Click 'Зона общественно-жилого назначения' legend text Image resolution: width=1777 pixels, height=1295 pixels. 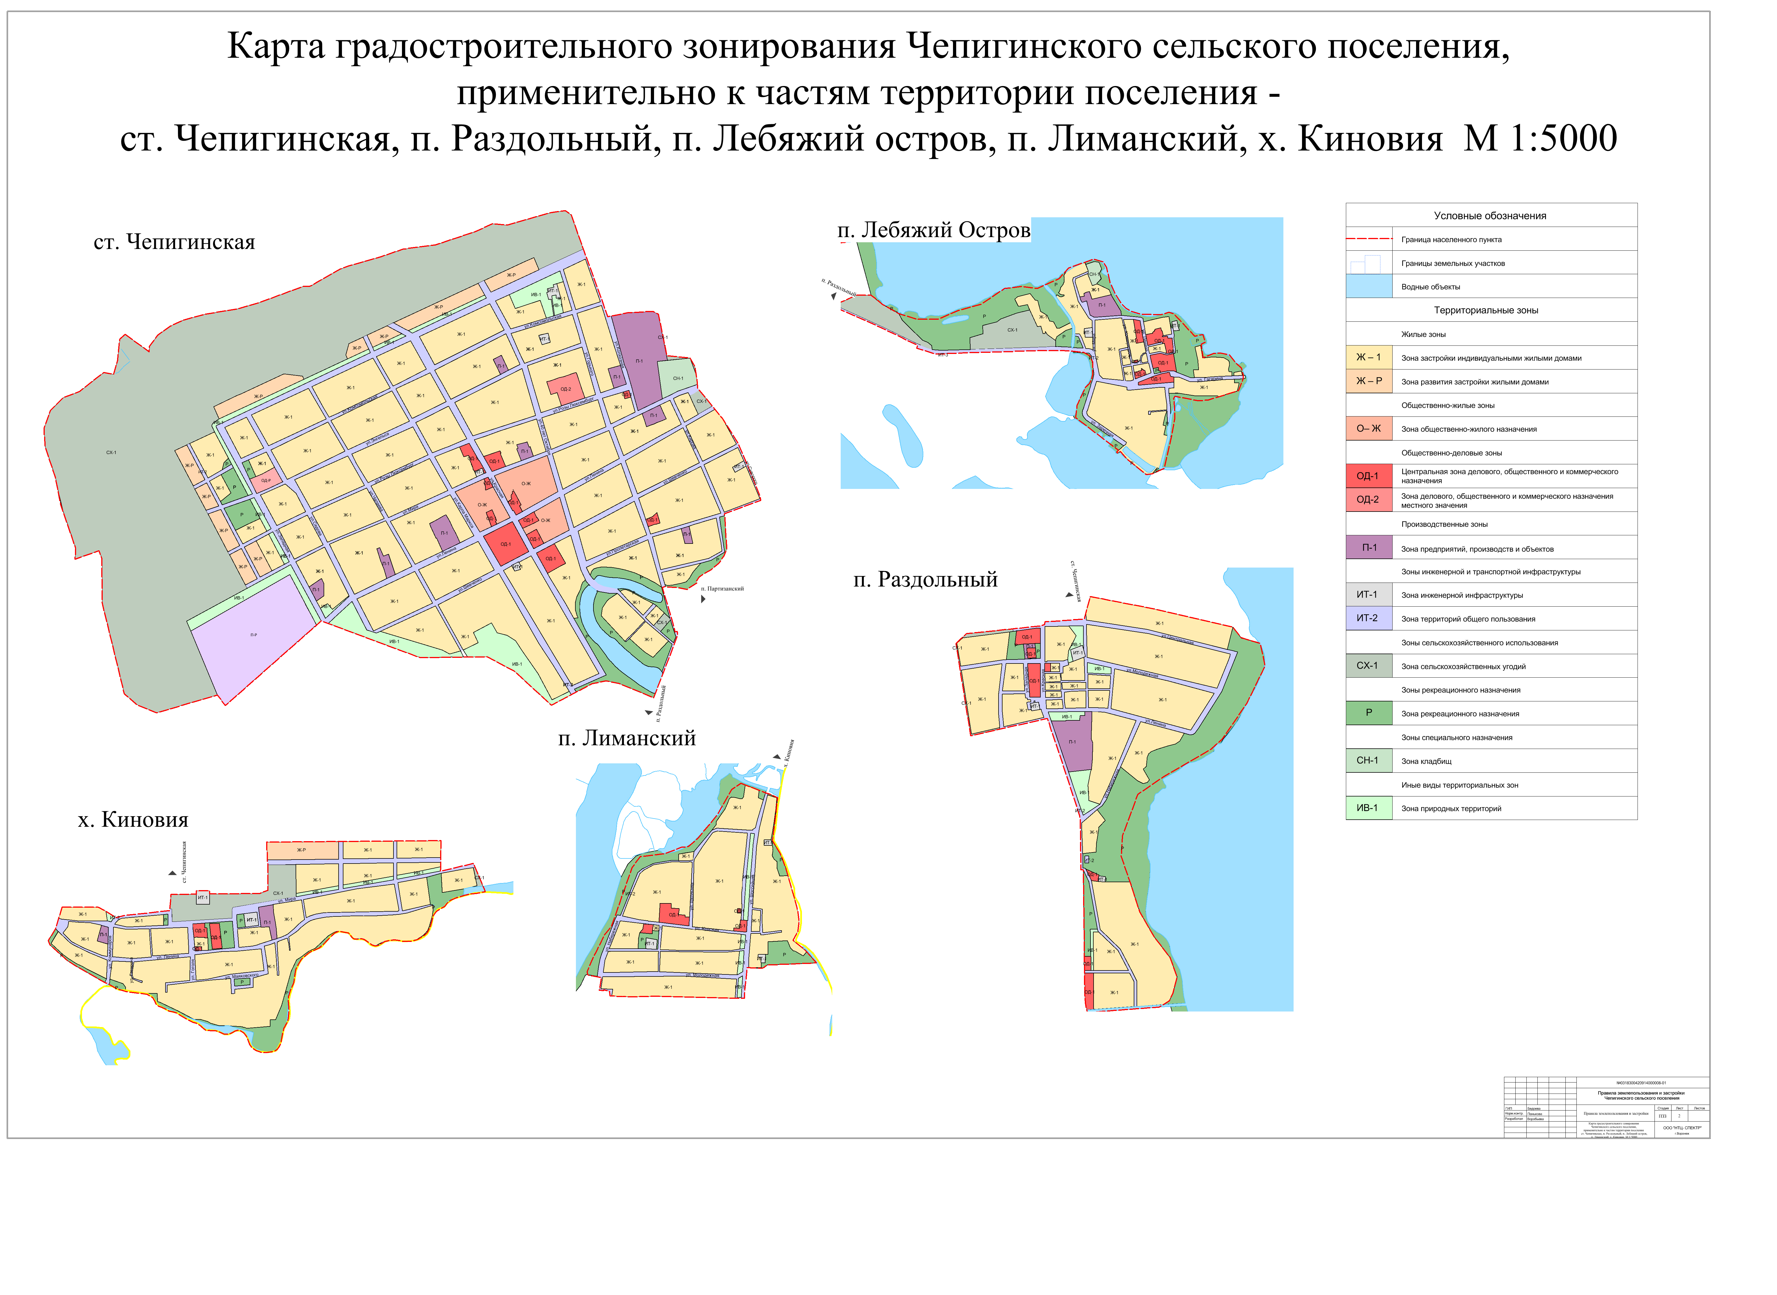click(1469, 429)
